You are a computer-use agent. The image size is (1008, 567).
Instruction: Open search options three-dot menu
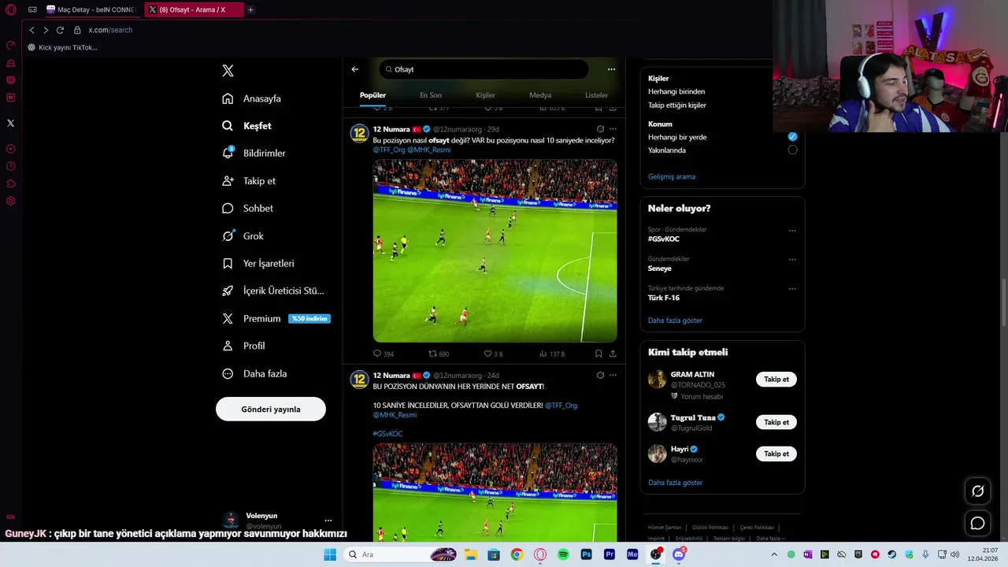611,69
